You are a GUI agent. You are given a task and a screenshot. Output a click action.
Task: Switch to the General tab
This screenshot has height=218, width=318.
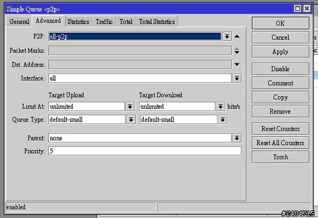coord(19,22)
